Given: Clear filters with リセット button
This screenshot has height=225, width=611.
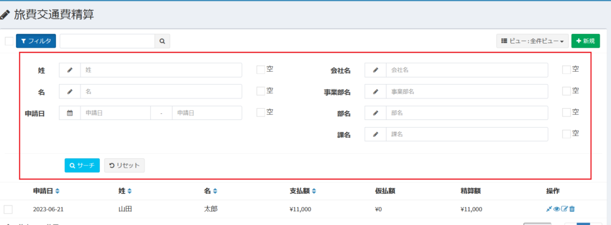Looking at the screenshot, I should coord(124,165).
